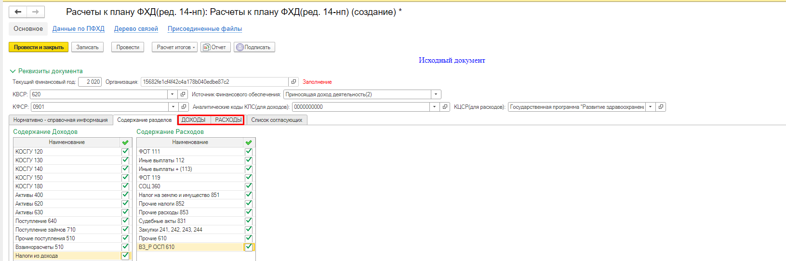Click the red Заполнение link
786x261 pixels.
[x=317, y=82]
